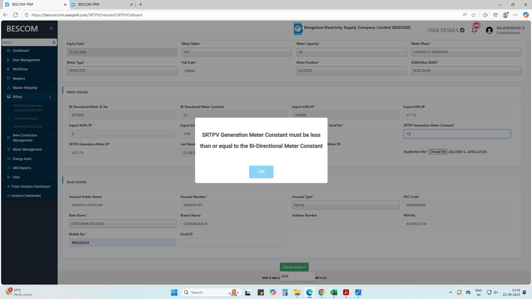This screenshot has height=299, width=532.
Task: Click the notification bell icon
Action: click(474, 30)
